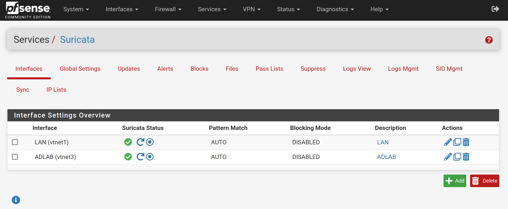This screenshot has height=209, width=508.
Task: Click the Blocking Mode column header
Action: tap(310, 128)
